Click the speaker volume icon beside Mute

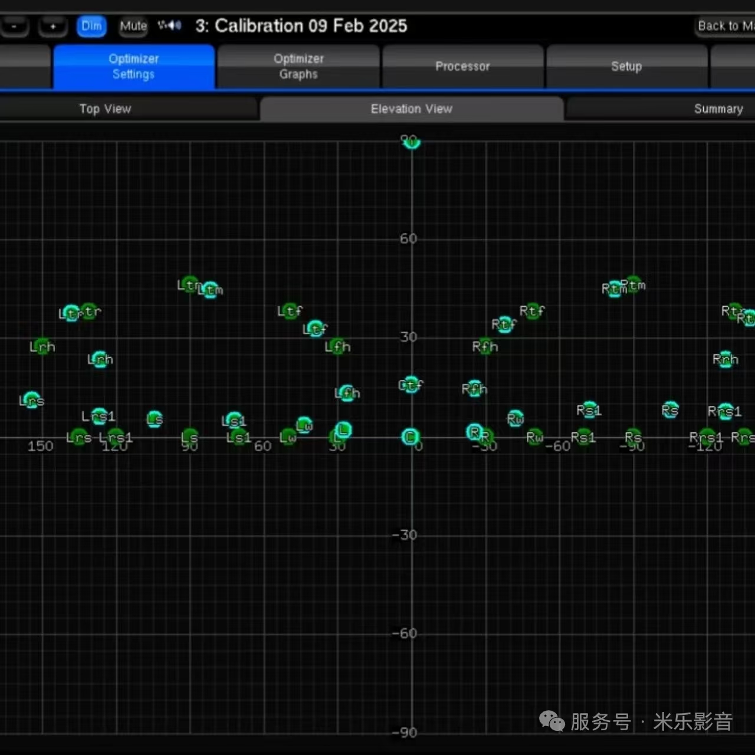coord(169,25)
